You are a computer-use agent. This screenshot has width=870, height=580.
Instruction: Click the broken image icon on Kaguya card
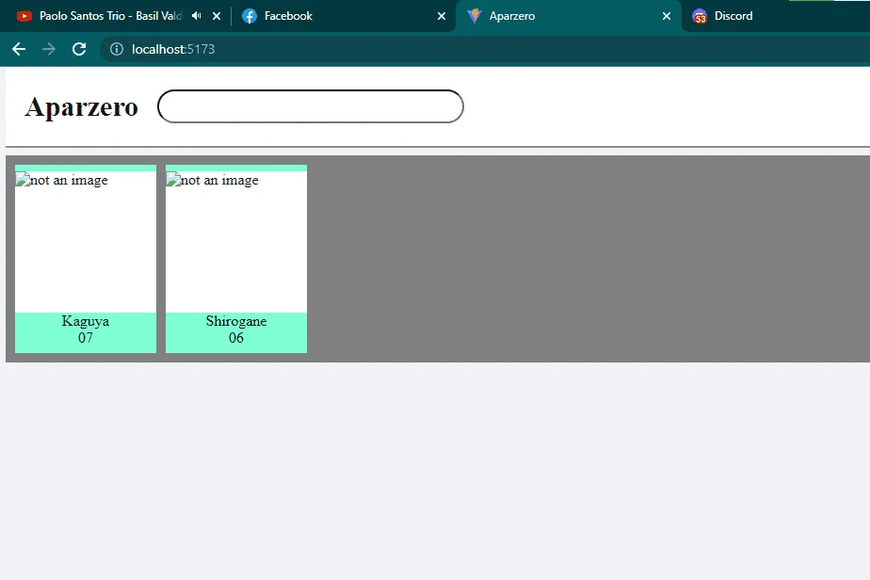[23, 179]
